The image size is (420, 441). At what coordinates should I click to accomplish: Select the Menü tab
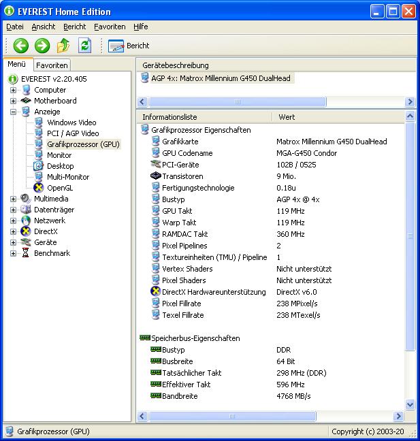pyautogui.click(x=16, y=64)
